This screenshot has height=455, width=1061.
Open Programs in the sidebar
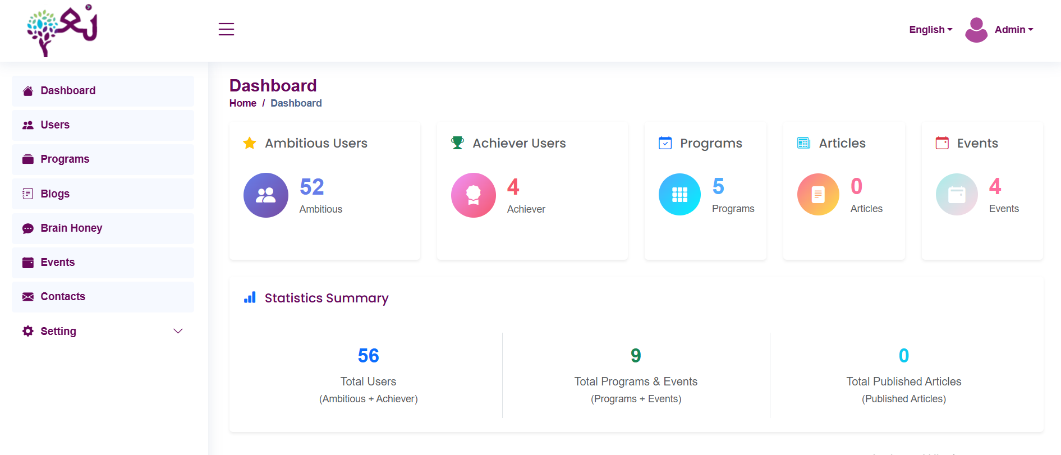103,159
